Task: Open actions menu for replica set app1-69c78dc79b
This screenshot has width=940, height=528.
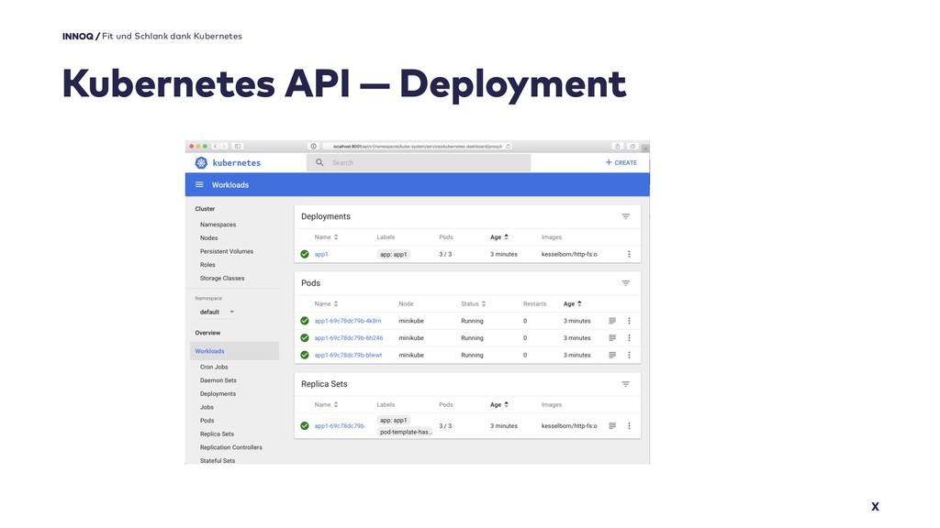Action: tap(629, 426)
